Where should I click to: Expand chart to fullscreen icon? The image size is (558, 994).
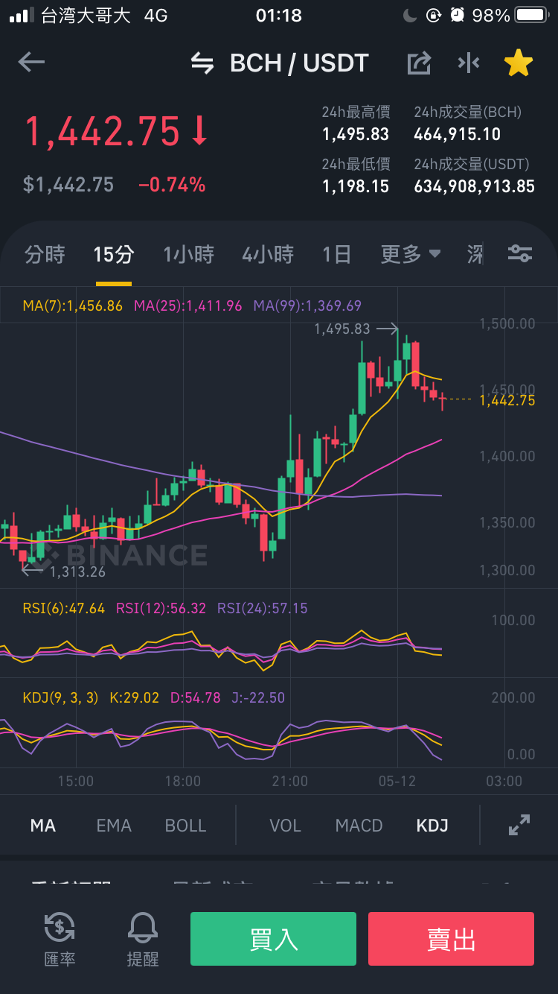click(519, 825)
